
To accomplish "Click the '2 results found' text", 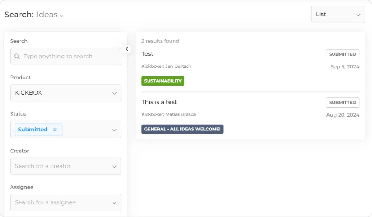I will pyautogui.click(x=160, y=41).
